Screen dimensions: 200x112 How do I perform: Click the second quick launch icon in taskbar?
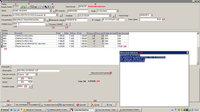15,110
